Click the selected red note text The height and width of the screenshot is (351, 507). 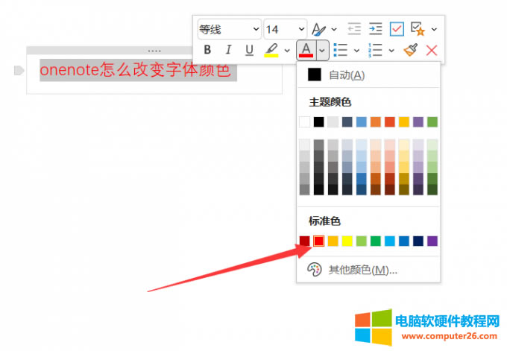[x=135, y=70]
